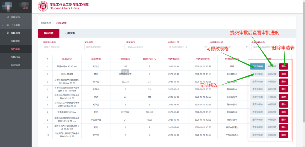The image size is (305, 147).
Task: Click 审批进度 button for row 10
Action: (272, 135)
